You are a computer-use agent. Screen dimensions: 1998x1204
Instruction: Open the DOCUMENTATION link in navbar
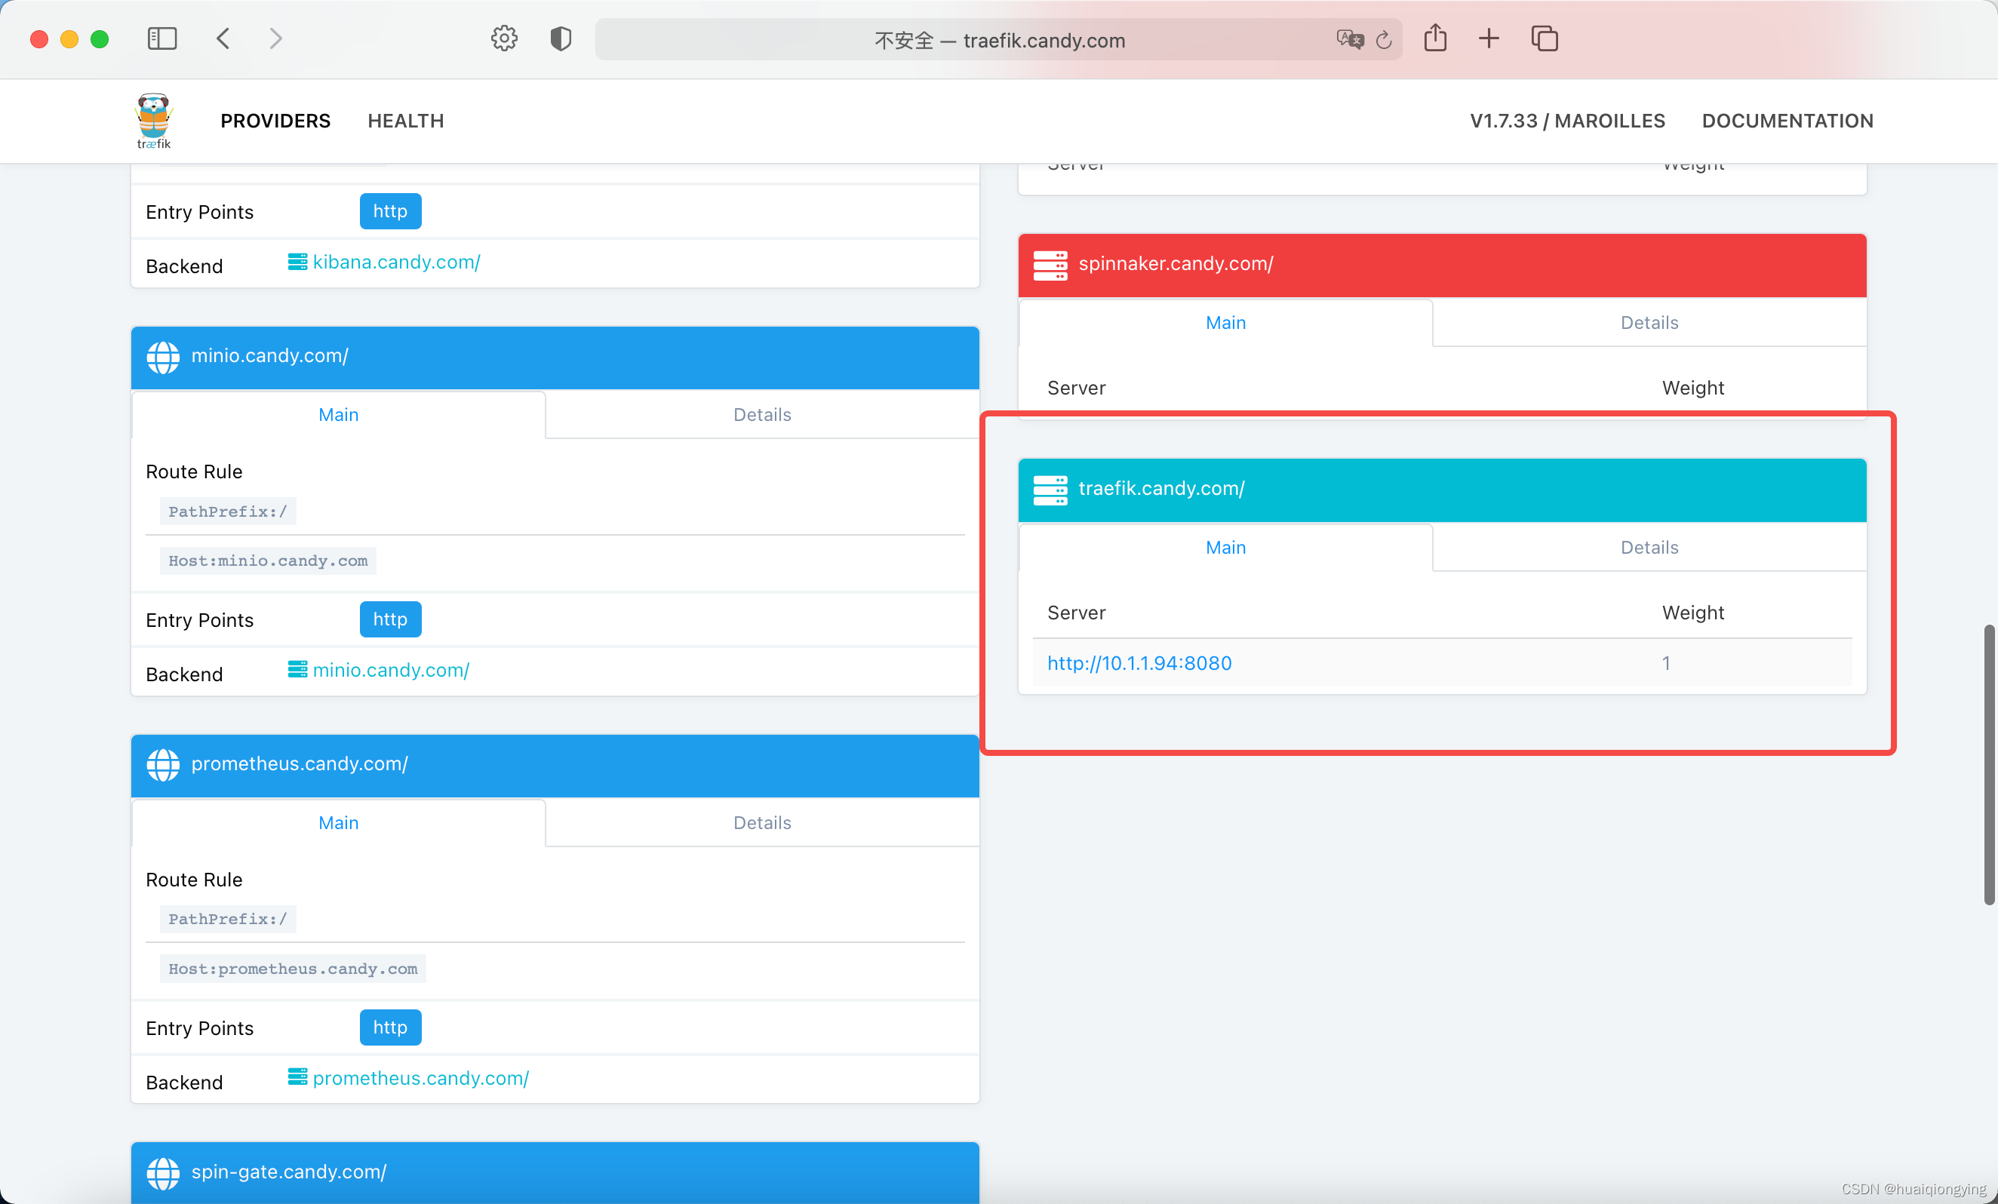click(x=1787, y=121)
